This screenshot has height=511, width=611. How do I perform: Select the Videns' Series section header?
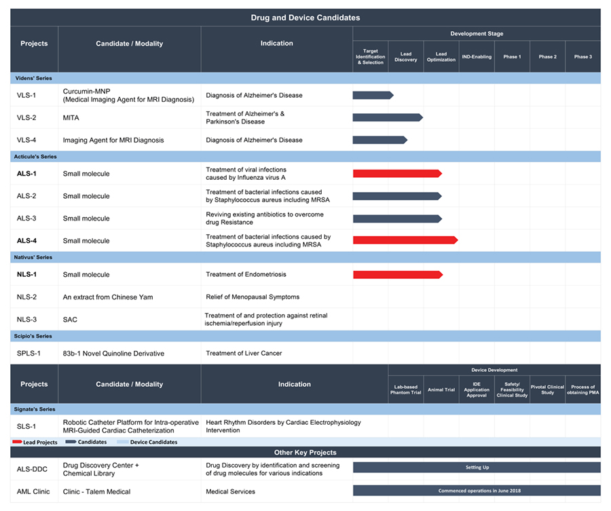click(x=34, y=78)
